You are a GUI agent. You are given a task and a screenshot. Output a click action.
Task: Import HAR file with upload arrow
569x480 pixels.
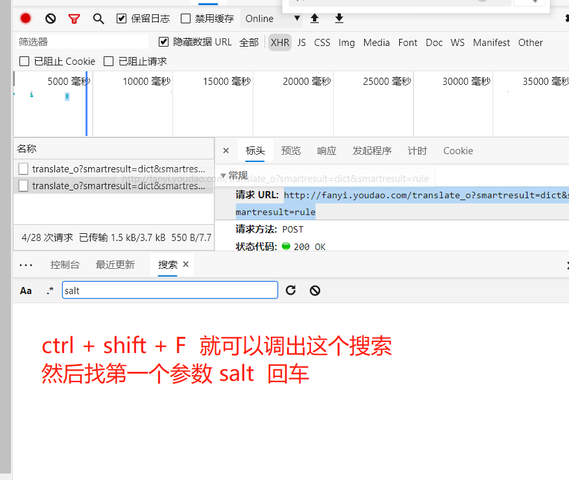pos(314,19)
